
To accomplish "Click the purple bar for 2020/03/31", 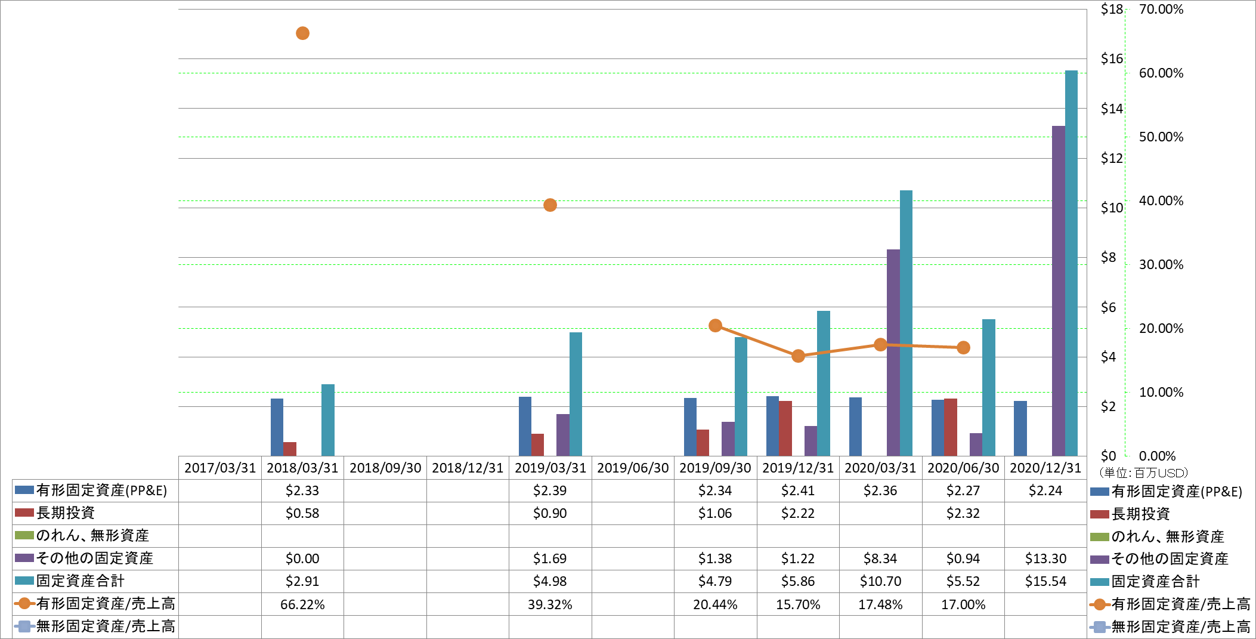I will [x=893, y=353].
